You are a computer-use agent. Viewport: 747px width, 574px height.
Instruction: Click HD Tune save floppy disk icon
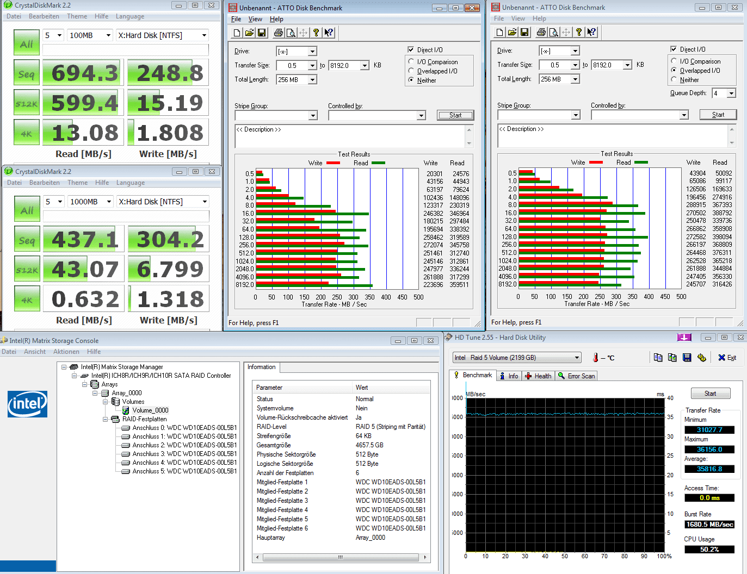click(x=687, y=357)
